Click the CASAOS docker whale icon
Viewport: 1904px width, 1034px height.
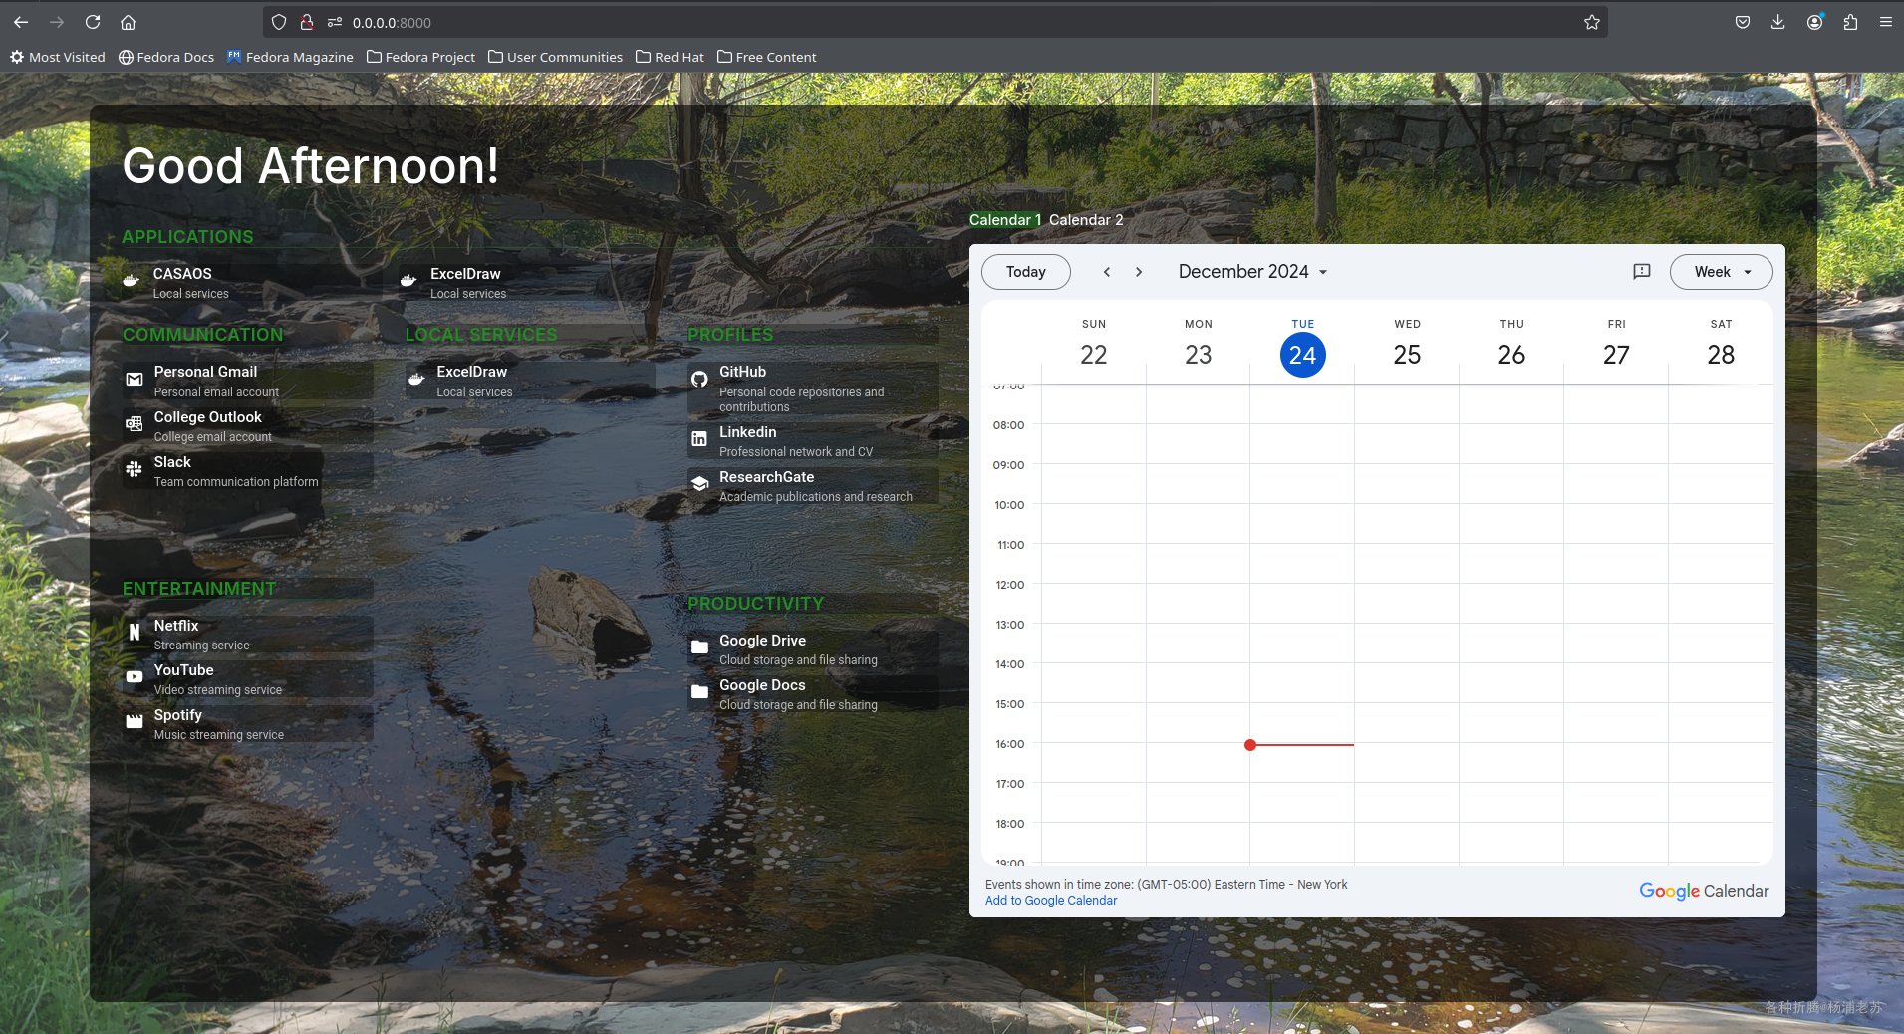point(131,280)
